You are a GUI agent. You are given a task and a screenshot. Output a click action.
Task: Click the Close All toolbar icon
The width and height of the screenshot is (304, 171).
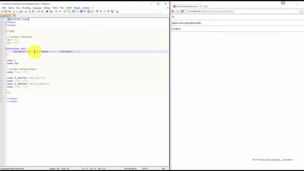[18, 11]
